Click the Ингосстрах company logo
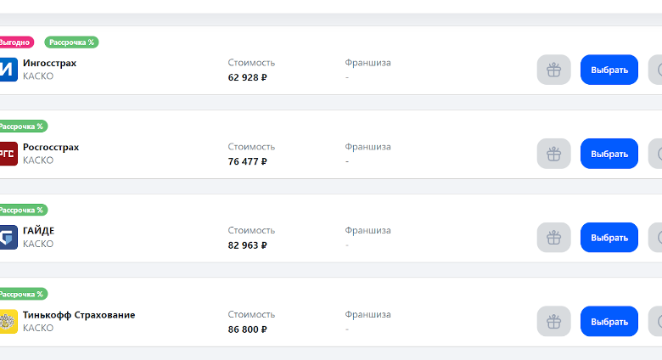The image size is (662, 360). coord(8,70)
